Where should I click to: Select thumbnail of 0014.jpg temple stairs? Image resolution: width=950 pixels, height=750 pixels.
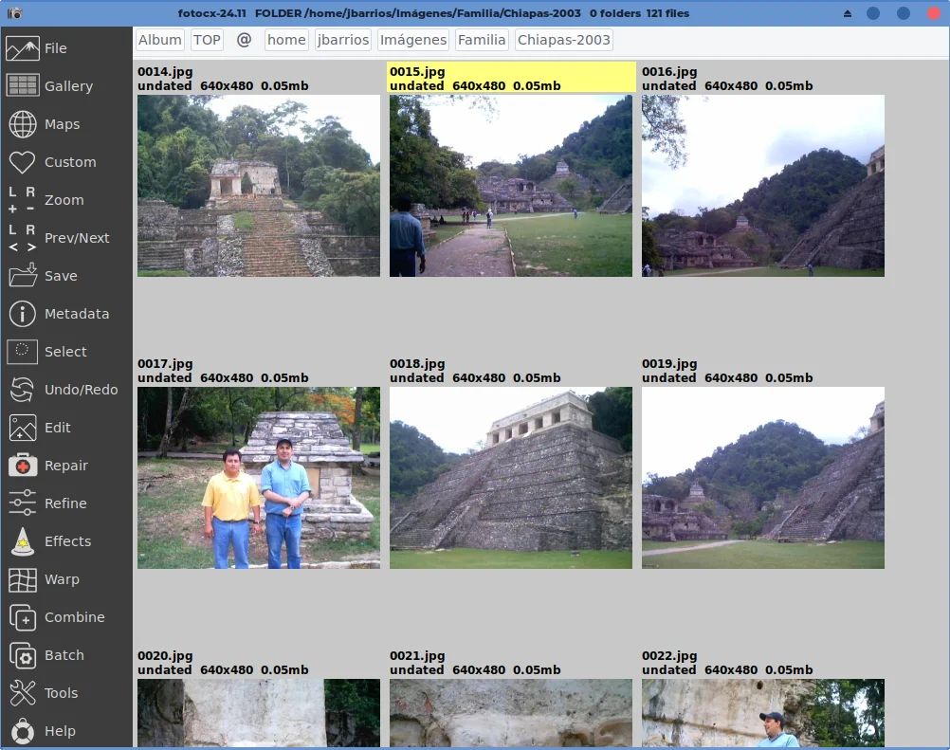click(259, 186)
